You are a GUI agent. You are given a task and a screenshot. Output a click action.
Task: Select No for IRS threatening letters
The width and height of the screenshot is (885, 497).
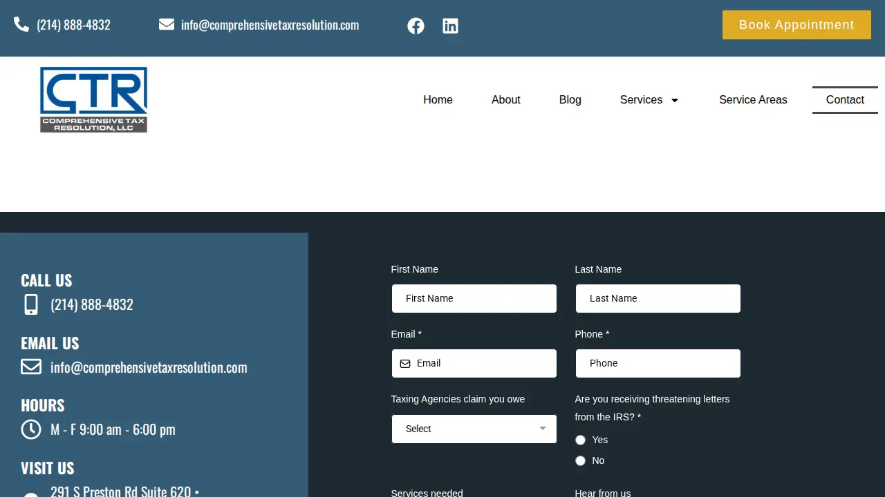[580, 461]
